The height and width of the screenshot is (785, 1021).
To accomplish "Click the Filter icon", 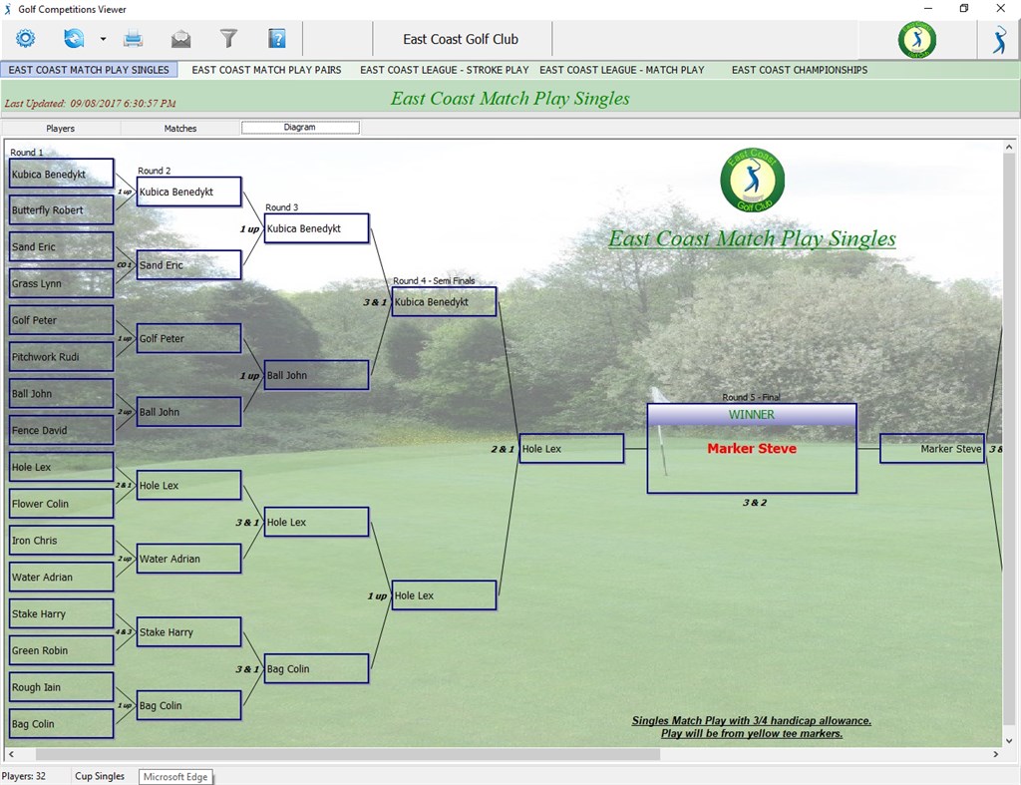I will pyautogui.click(x=227, y=38).
